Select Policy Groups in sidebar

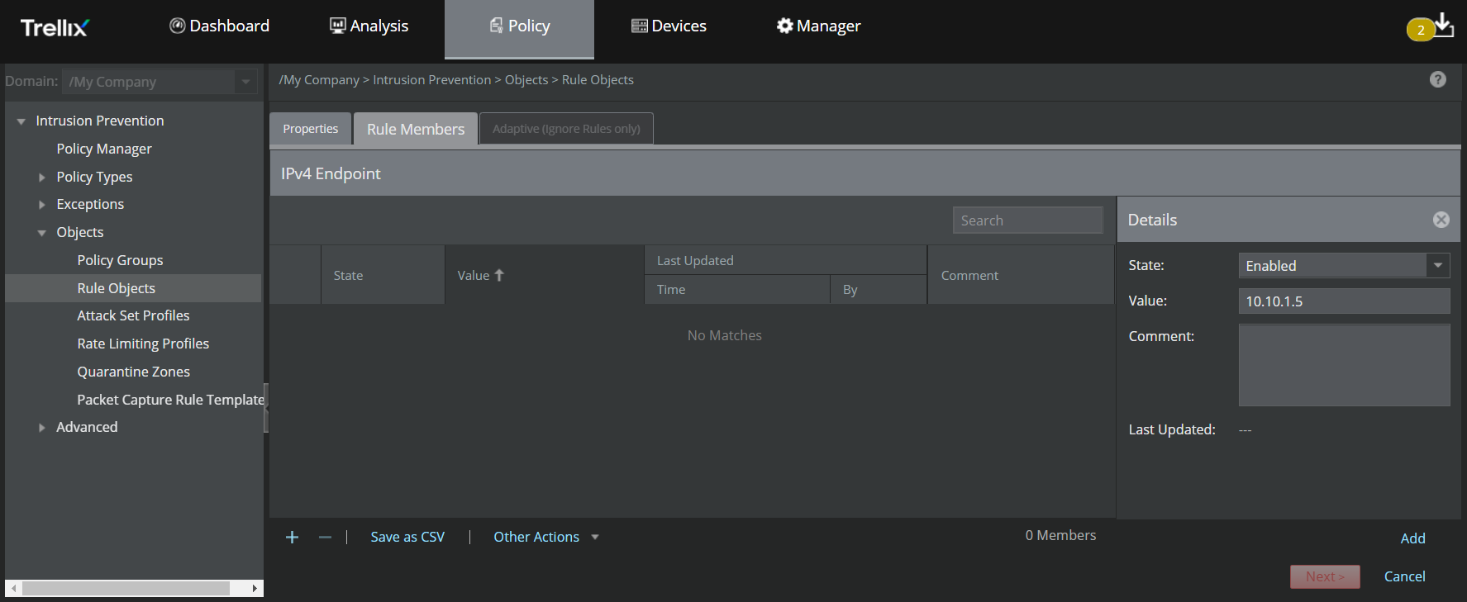coord(120,260)
